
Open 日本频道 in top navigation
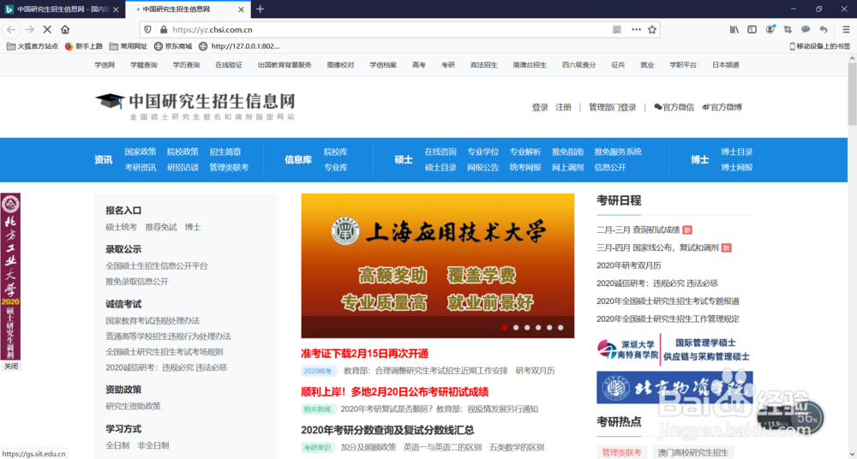click(725, 64)
